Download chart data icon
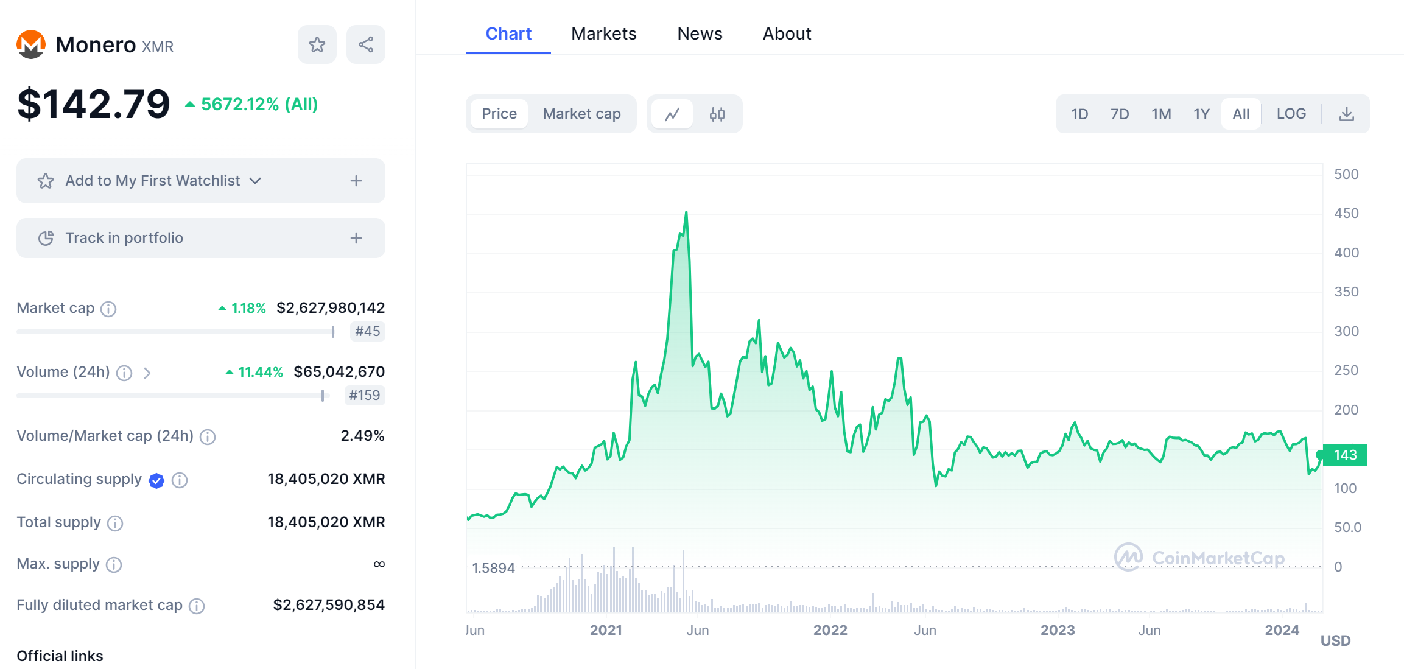Image resolution: width=1404 pixels, height=669 pixels. coord(1346,114)
